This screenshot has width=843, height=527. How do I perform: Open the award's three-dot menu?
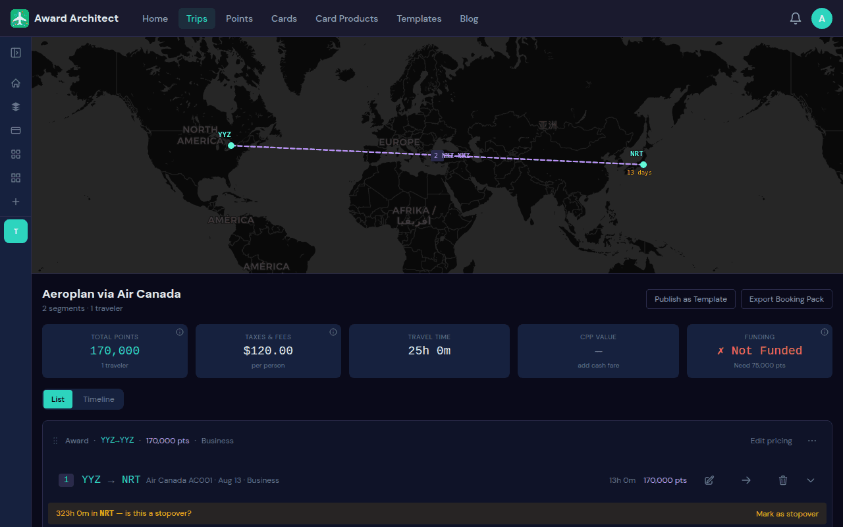coord(812,441)
